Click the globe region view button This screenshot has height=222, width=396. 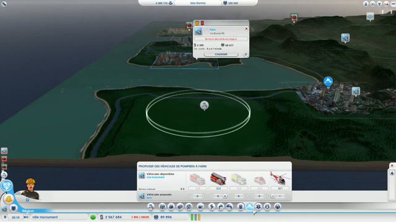7,186
